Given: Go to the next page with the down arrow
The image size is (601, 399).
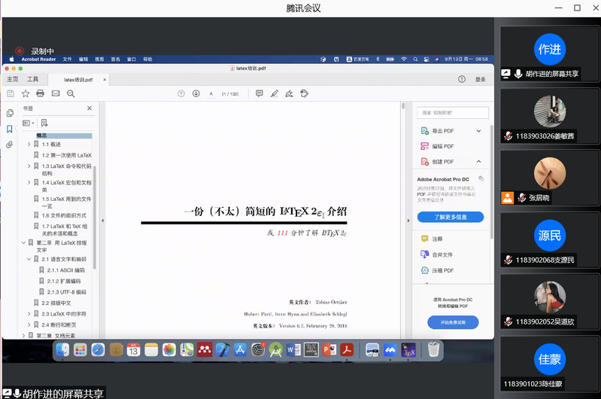Looking at the screenshot, I should [196, 93].
